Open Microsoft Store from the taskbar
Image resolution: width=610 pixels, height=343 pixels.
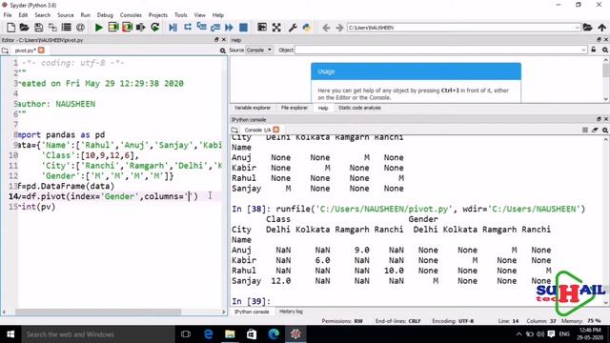[252, 334]
